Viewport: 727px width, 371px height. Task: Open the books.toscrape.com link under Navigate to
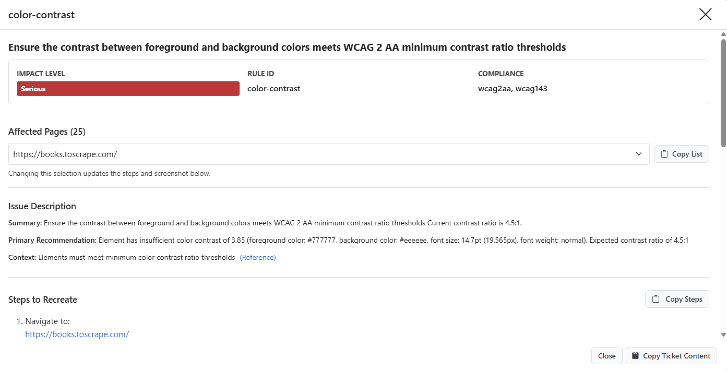(x=77, y=334)
